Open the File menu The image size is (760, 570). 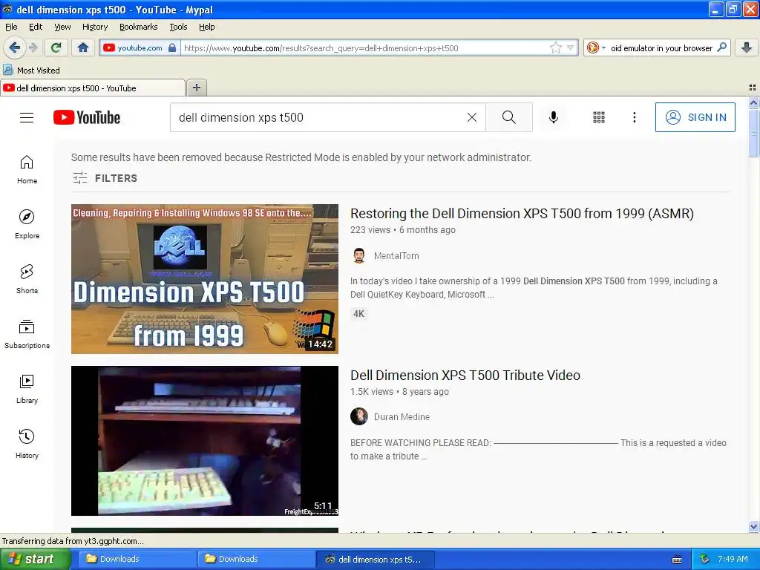click(11, 27)
